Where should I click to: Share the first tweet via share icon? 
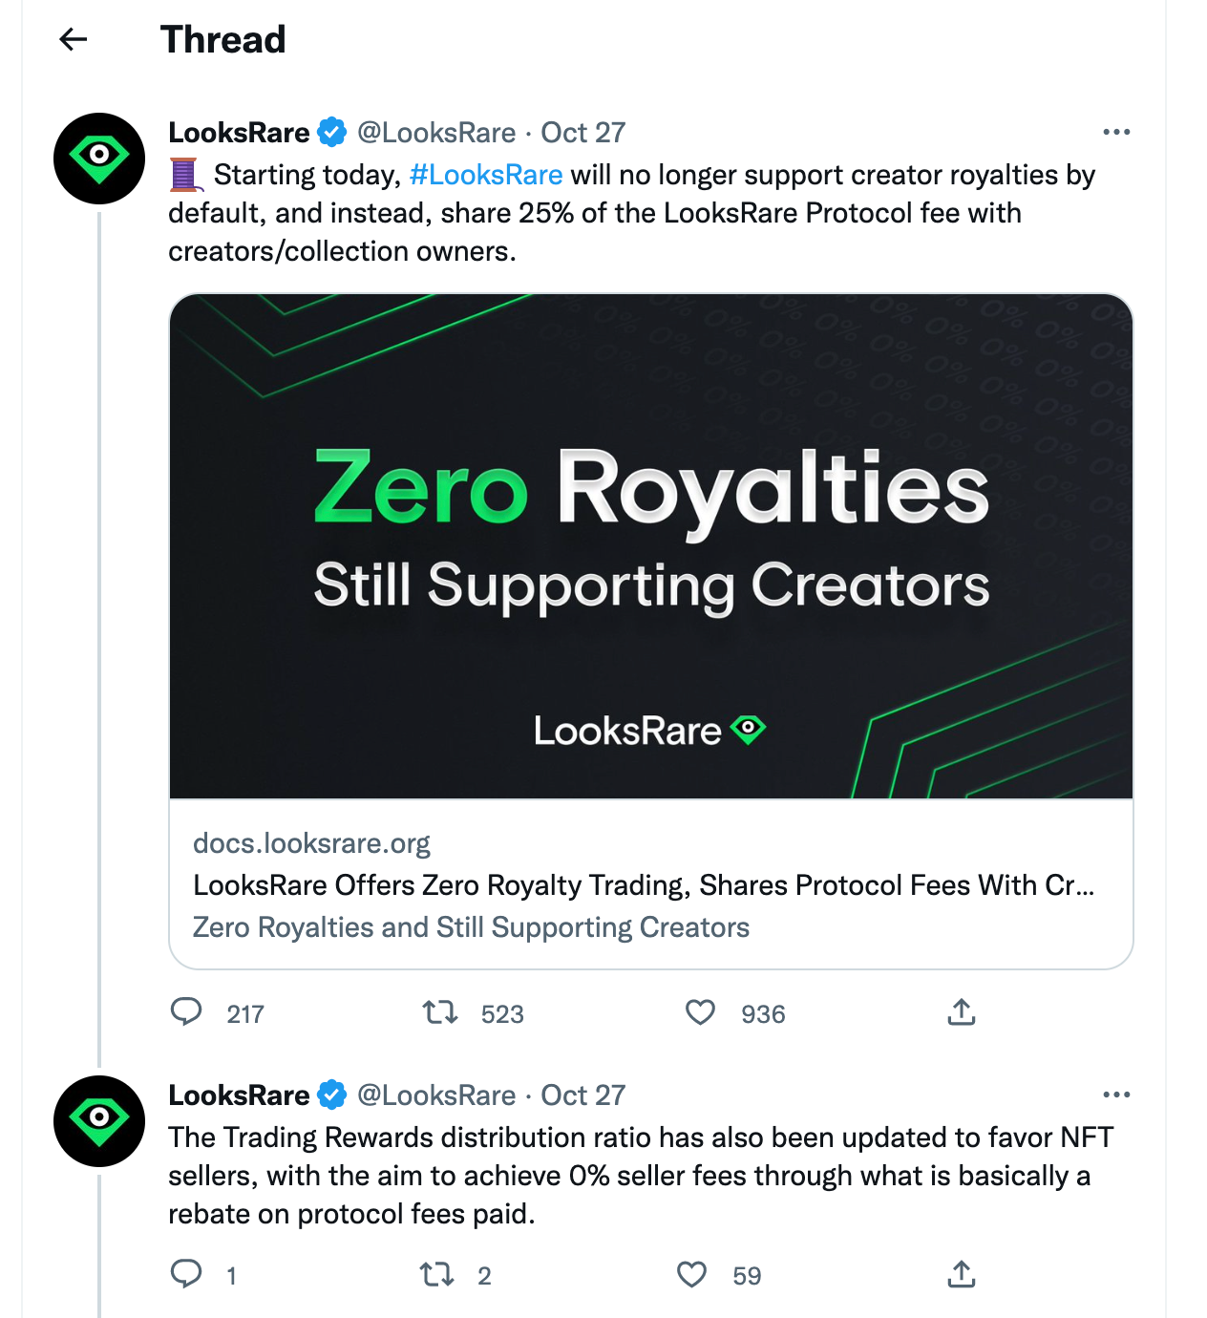tap(962, 1011)
